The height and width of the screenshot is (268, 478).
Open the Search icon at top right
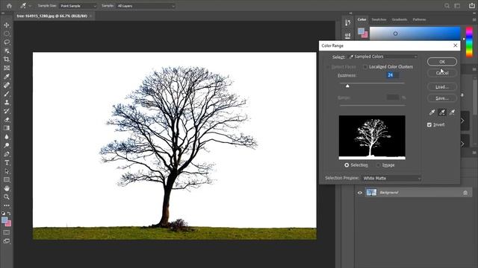pos(447,6)
